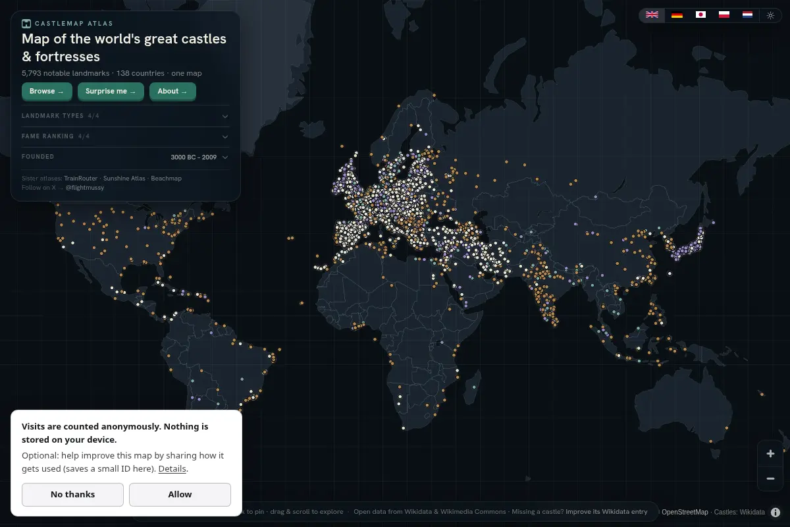Viewport: 790px width, 527px height.
Task: Toggle light theme with sun icon
Action: [771, 14]
